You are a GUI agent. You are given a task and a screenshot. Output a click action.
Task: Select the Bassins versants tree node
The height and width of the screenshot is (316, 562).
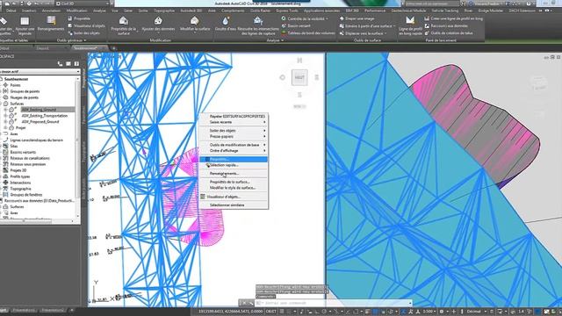point(23,152)
